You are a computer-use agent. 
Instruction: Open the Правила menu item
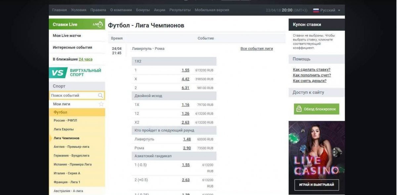tap(98, 10)
